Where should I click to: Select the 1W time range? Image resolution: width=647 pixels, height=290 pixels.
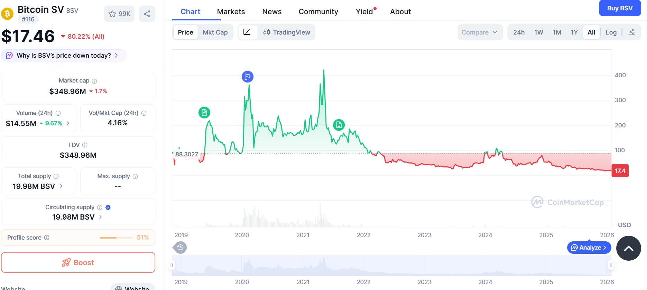(539, 32)
